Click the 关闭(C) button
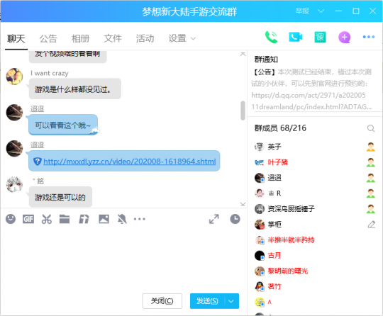 (x=162, y=301)
